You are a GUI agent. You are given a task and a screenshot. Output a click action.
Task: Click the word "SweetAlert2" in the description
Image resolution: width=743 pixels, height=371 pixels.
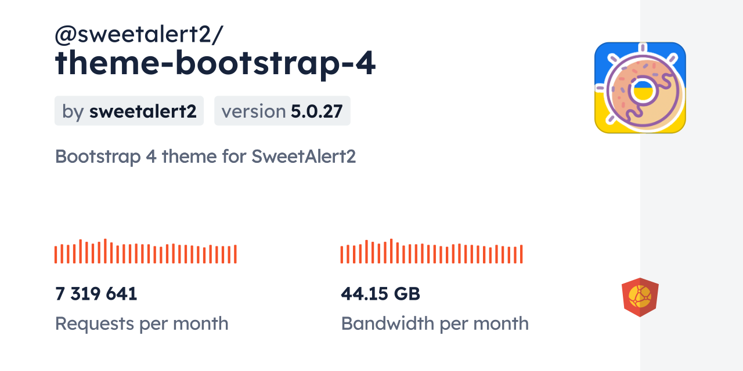303,156
